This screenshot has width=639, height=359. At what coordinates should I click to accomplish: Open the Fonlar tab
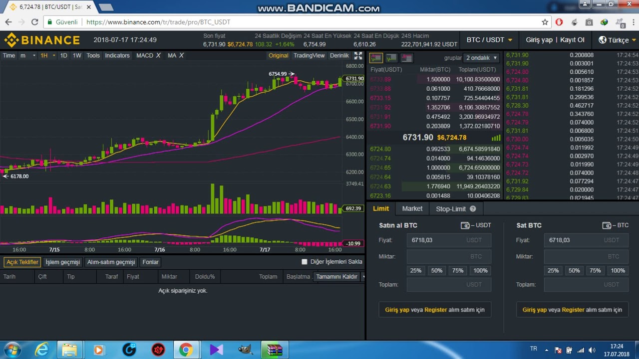(x=150, y=262)
